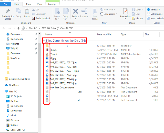This screenshot has width=164, height=133.
Task: Sort by the Type column header
Action: click(x=124, y=34)
